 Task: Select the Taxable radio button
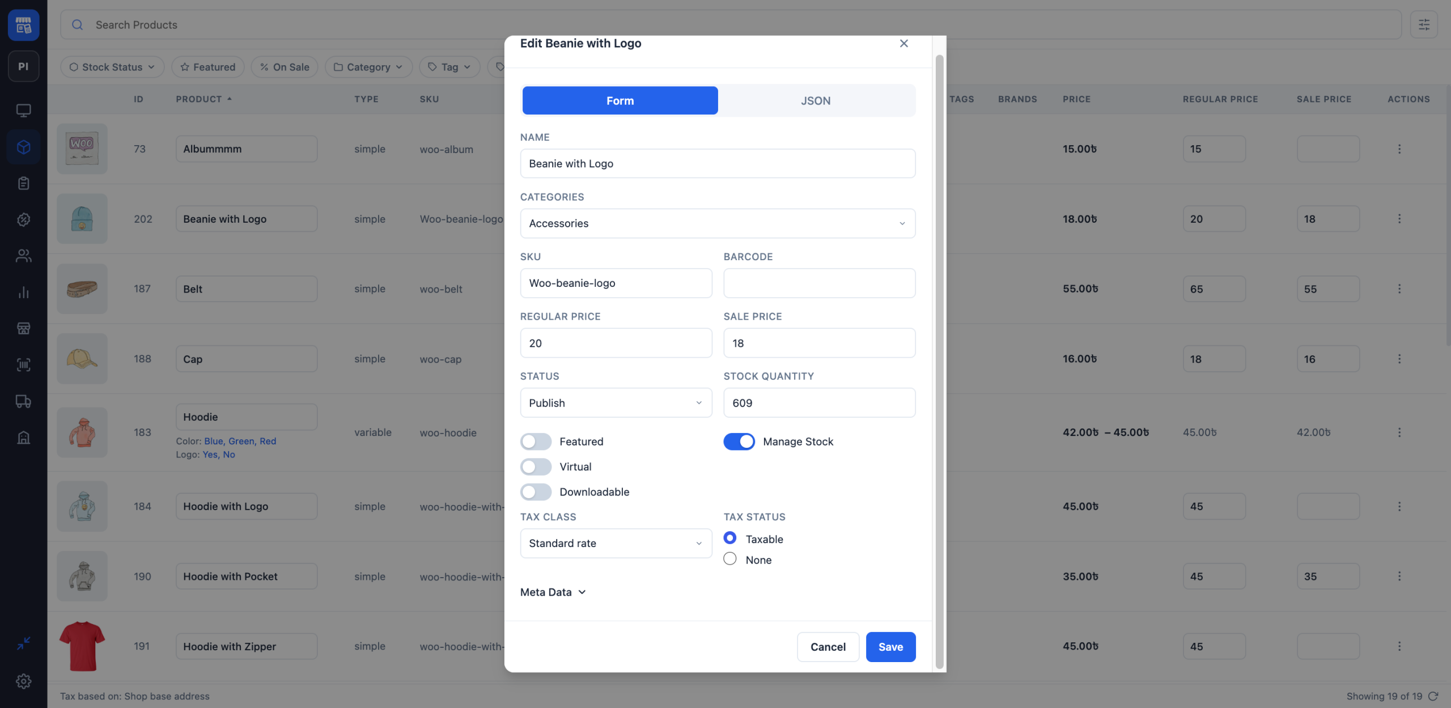[730, 538]
